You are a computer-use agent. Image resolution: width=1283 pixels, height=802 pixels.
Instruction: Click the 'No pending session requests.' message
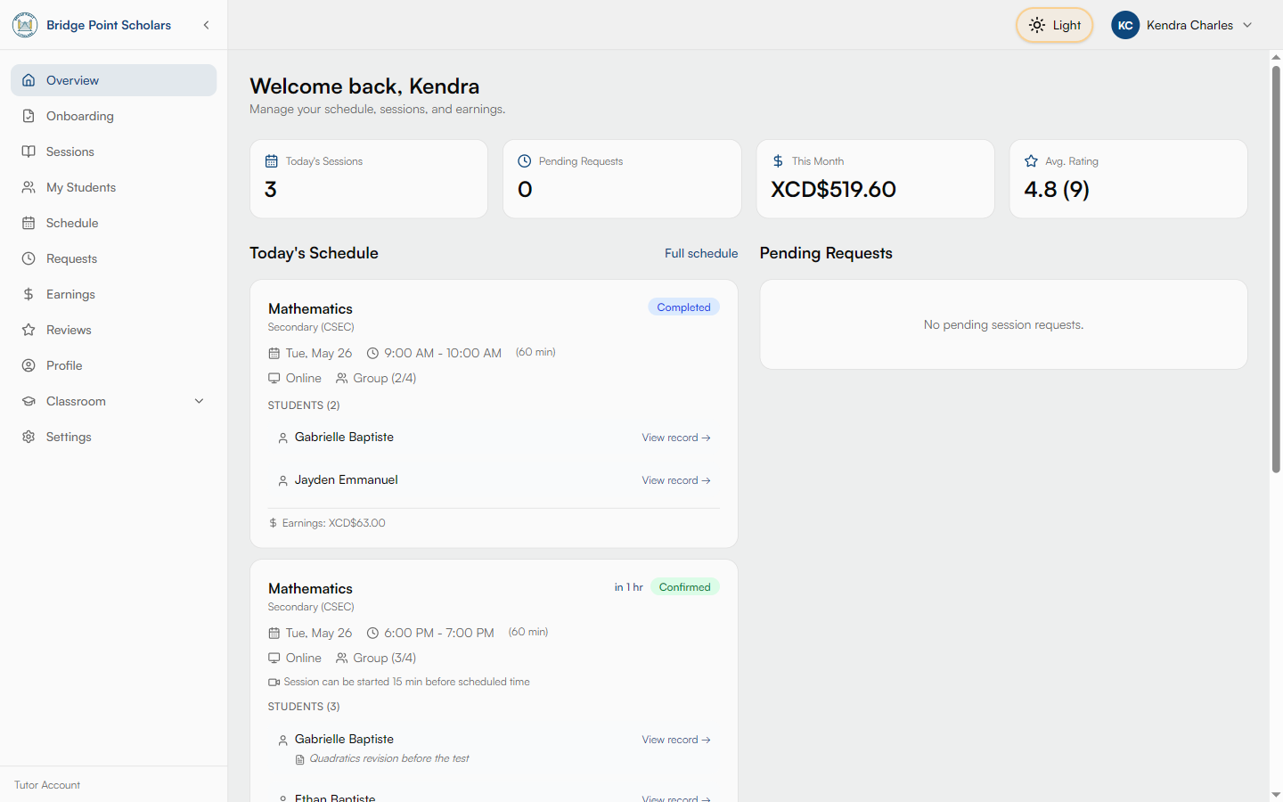tap(1004, 324)
